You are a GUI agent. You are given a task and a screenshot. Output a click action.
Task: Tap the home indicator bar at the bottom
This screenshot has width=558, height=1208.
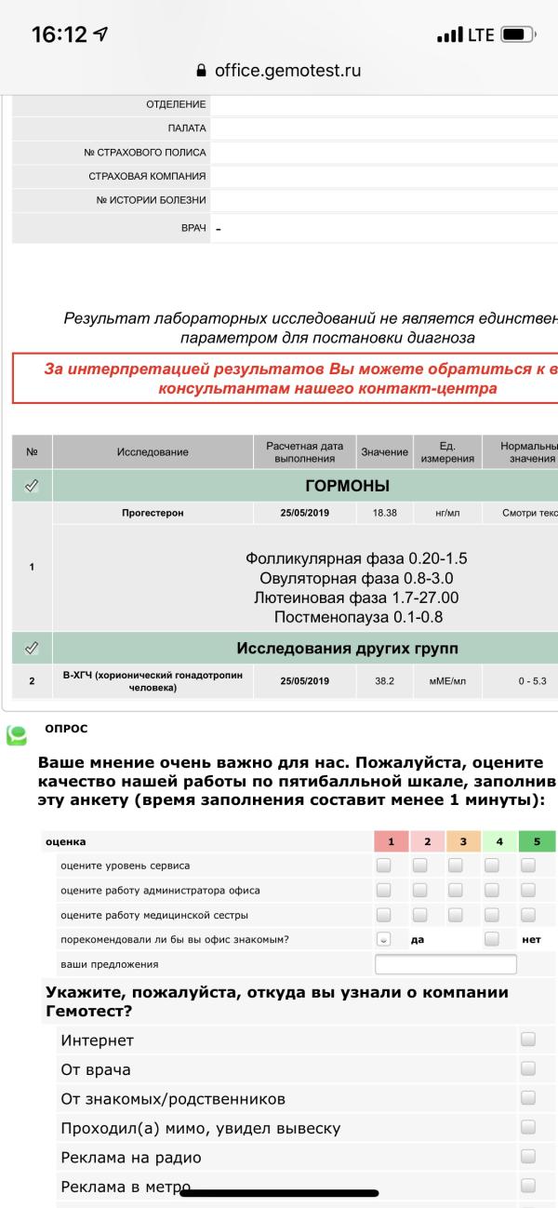tap(279, 1192)
